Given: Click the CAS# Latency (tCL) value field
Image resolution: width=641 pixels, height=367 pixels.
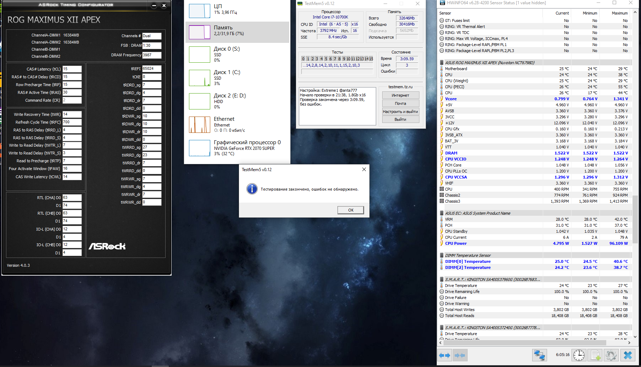Looking at the screenshot, I should 72,69.
